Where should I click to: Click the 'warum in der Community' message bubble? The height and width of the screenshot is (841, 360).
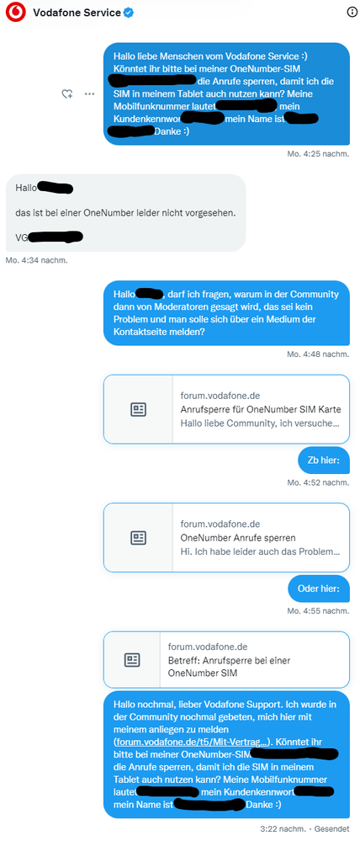[x=226, y=312]
